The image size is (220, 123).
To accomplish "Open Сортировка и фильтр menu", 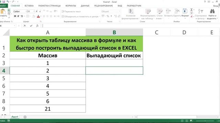I will (201, 14).
